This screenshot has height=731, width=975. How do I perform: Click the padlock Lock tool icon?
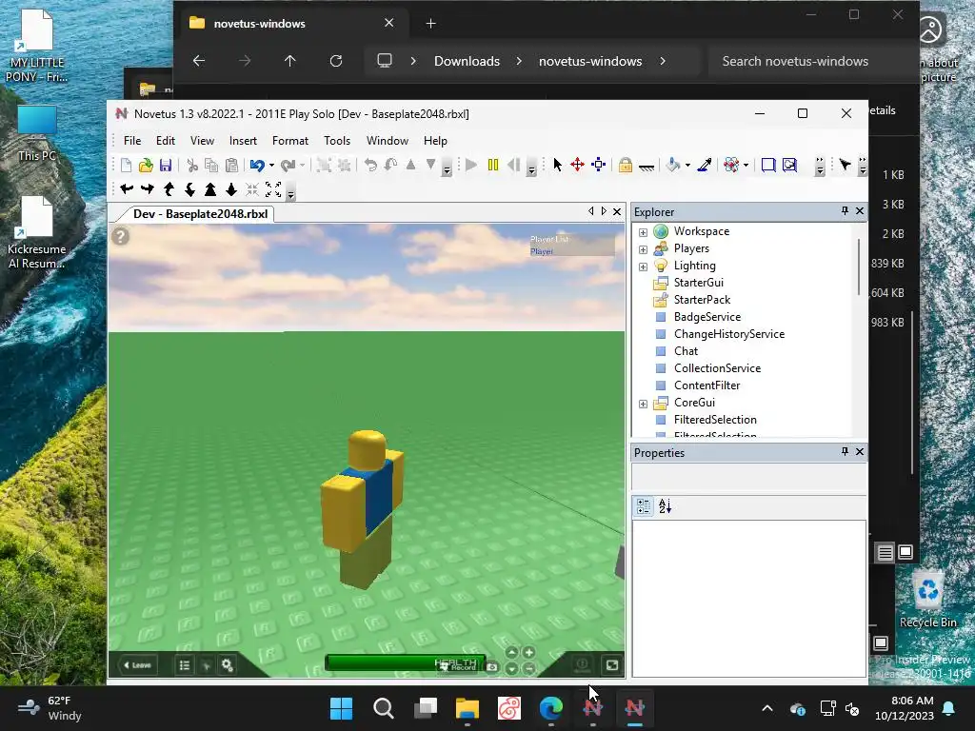[x=625, y=165]
